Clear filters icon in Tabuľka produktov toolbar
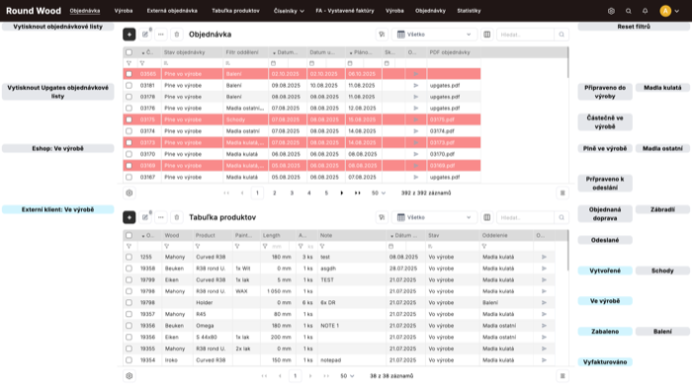 coord(382,217)
